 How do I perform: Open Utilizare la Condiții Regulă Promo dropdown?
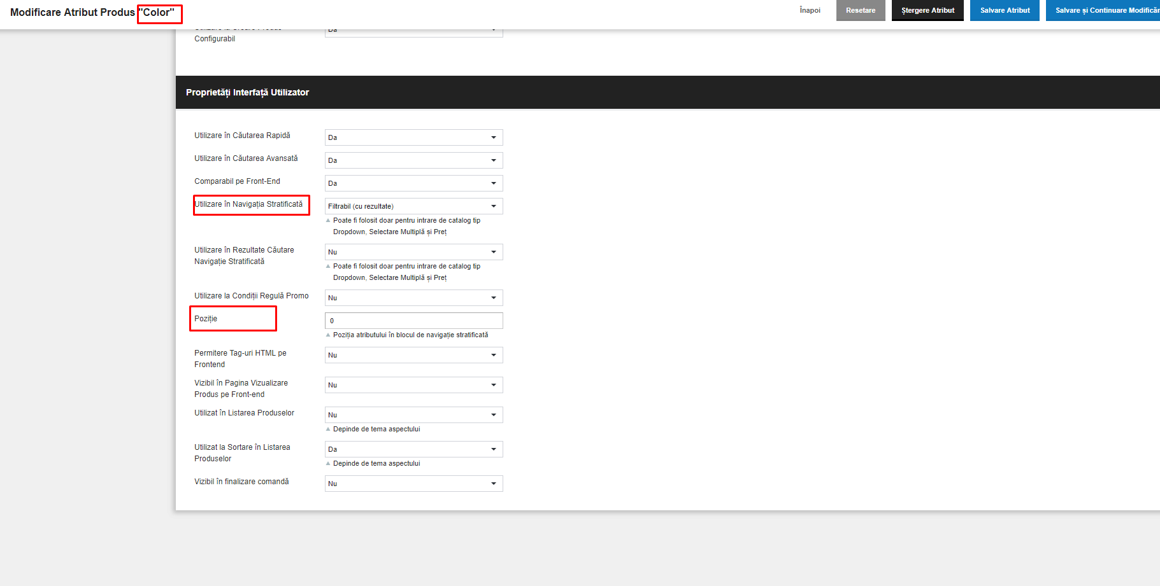[x=413, y=298]
